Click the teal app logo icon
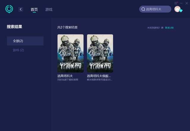190x131 pixels. 9,9
